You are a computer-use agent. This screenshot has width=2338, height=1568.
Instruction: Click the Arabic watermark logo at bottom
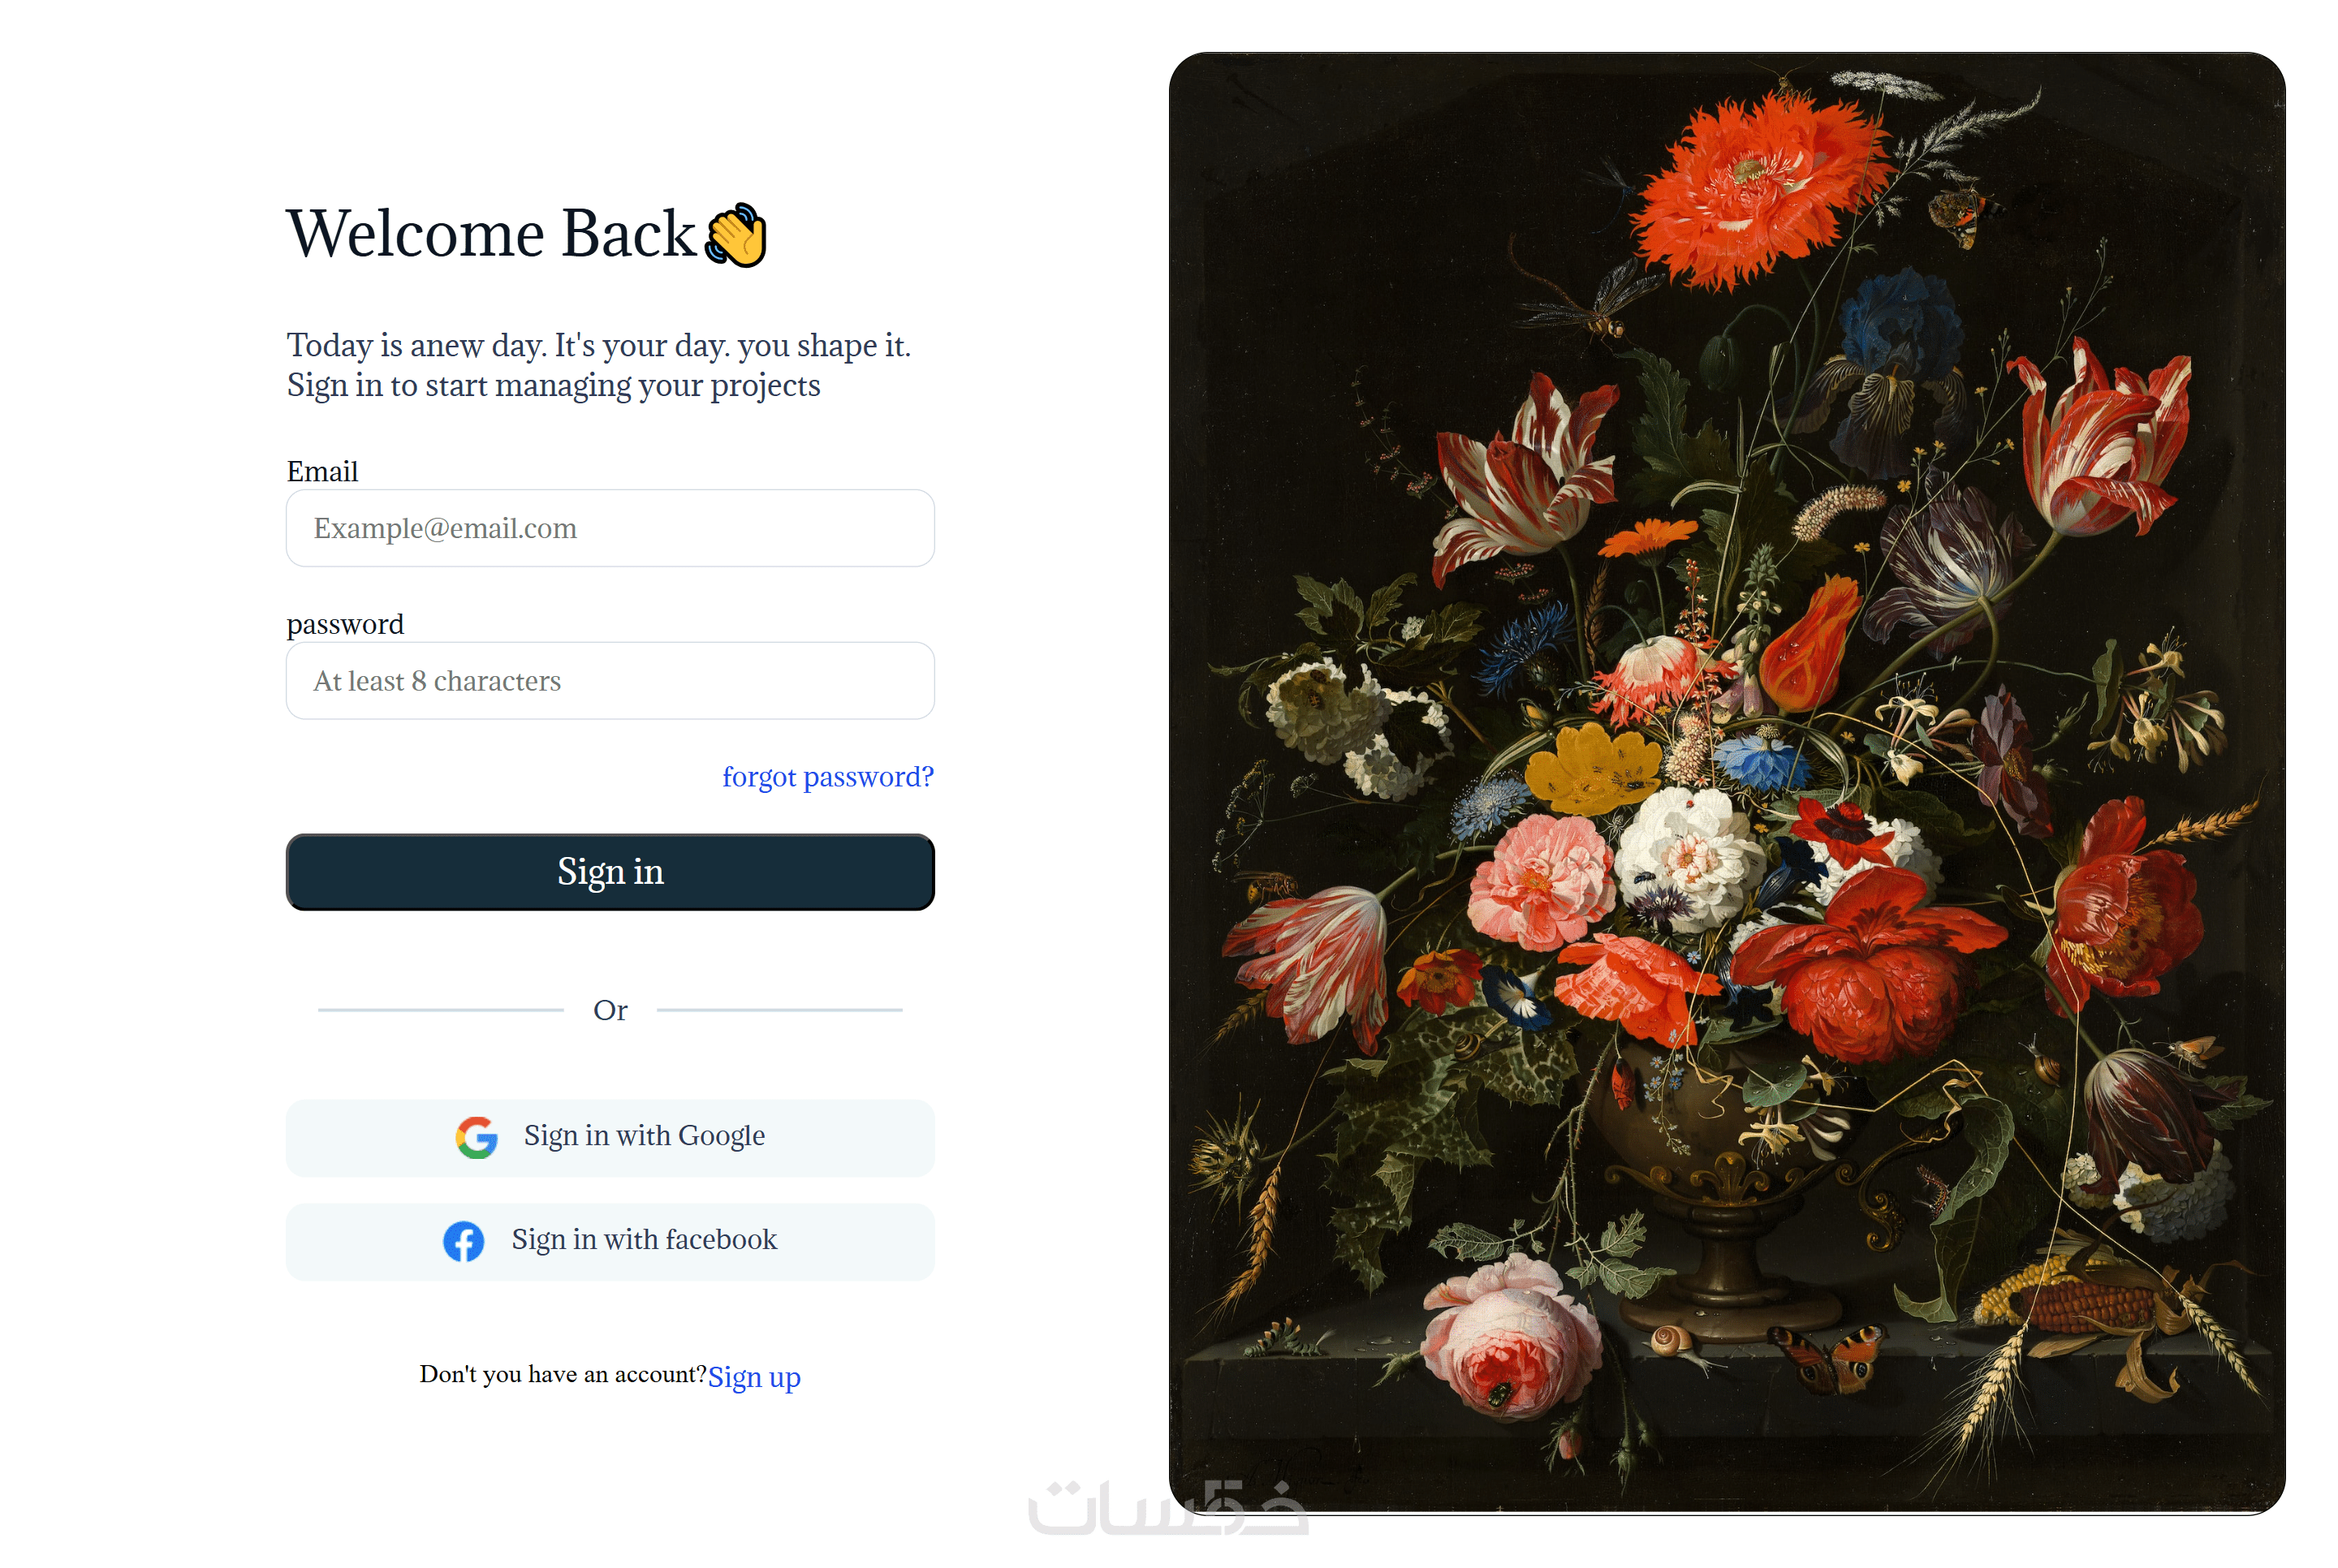pos(1167,1507)
